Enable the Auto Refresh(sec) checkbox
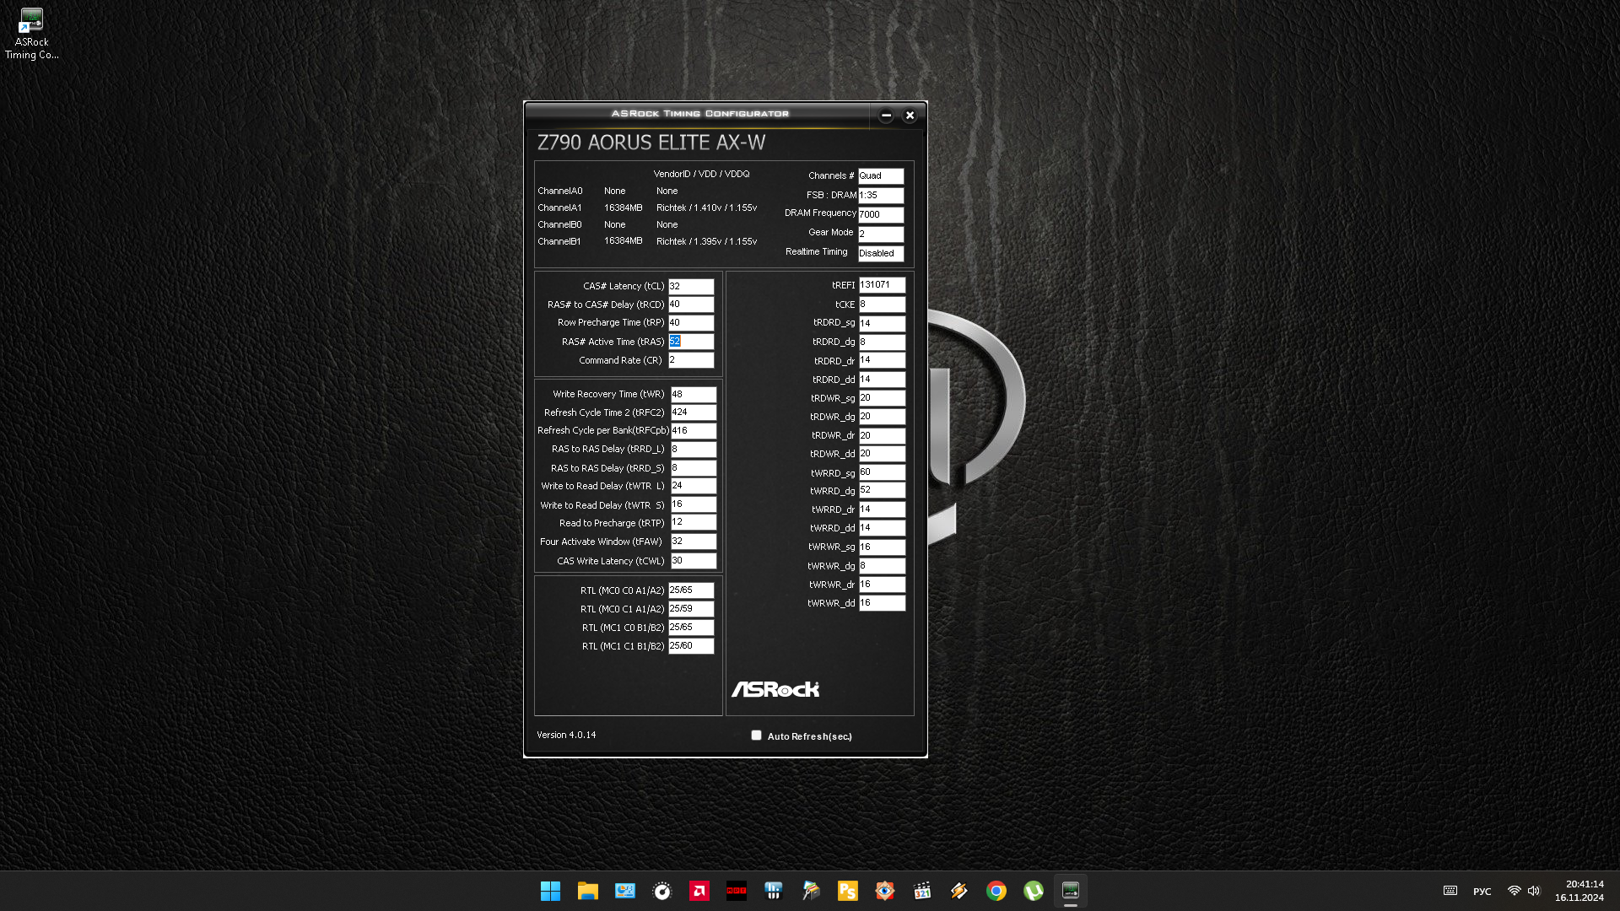 click(x=756, y=736)
